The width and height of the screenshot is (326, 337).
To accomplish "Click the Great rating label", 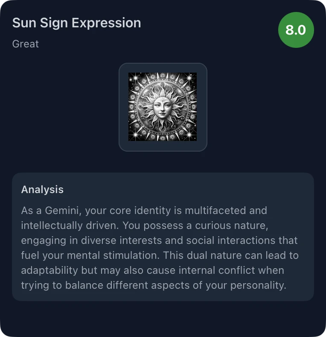I will point(26,44).
